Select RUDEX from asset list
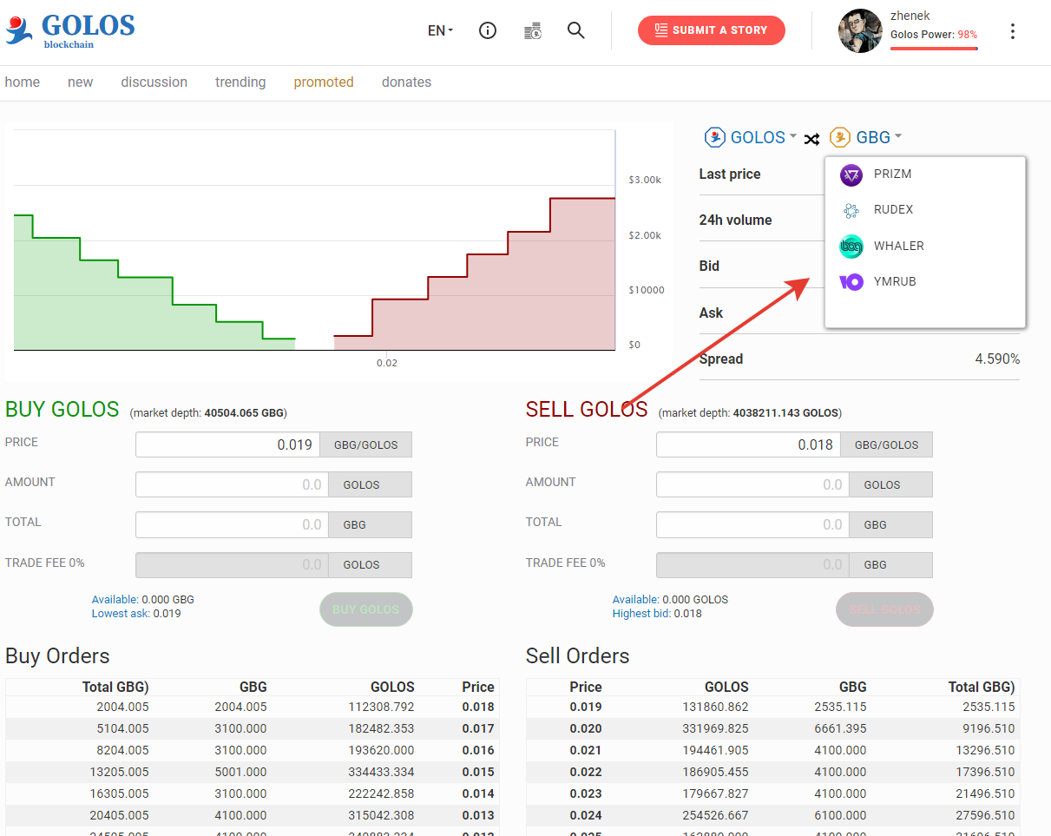Image resolution: width=1051 pixels, height=836 pixels. (x=925, y=210)
